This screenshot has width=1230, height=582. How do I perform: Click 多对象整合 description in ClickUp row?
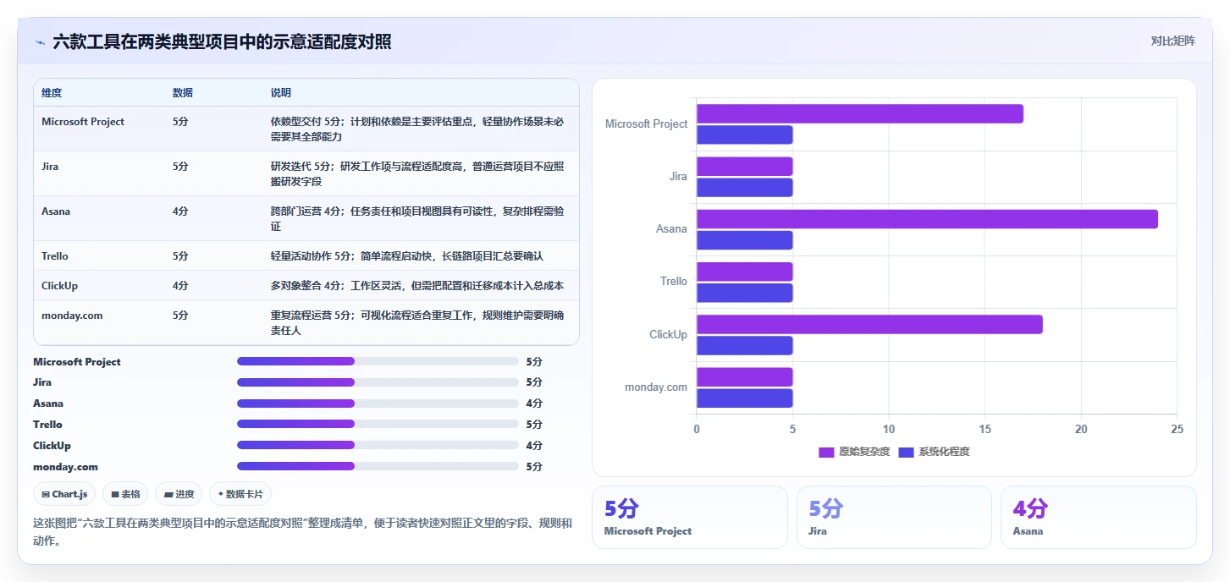(417, 286)
